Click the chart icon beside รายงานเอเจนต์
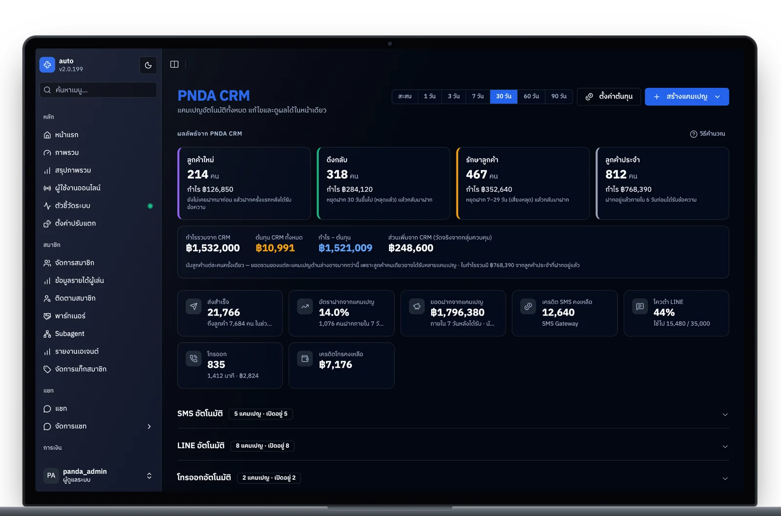 coord(47,352)
